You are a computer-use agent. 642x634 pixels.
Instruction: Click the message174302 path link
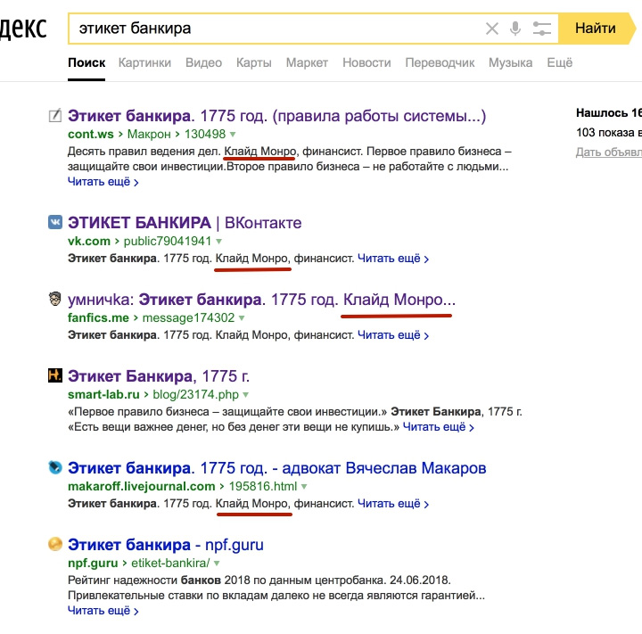click(x=188, y=317)
